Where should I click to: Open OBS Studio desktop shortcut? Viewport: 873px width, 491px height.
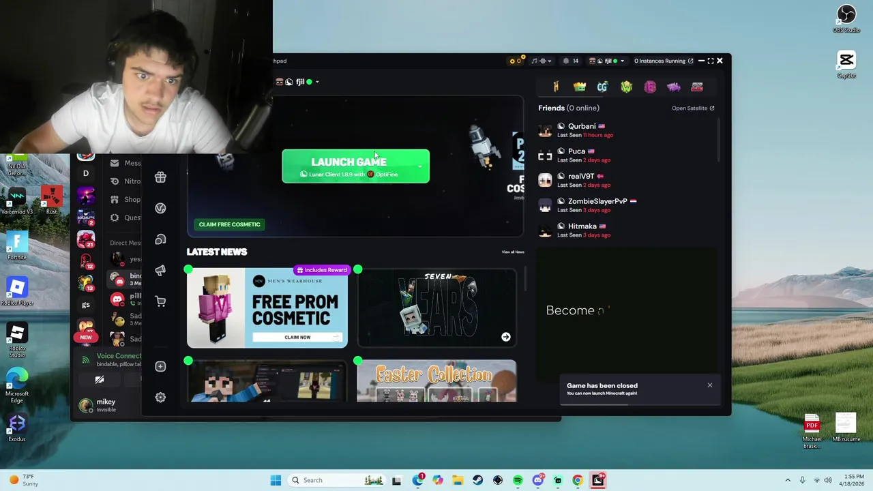tap(846, 18)
